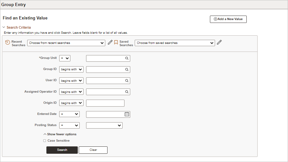Click the Search button

(62, 150)
